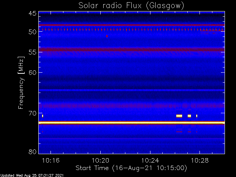Click the 50 frequency axis label
The image size is (236, 177).
coord(32,32)
